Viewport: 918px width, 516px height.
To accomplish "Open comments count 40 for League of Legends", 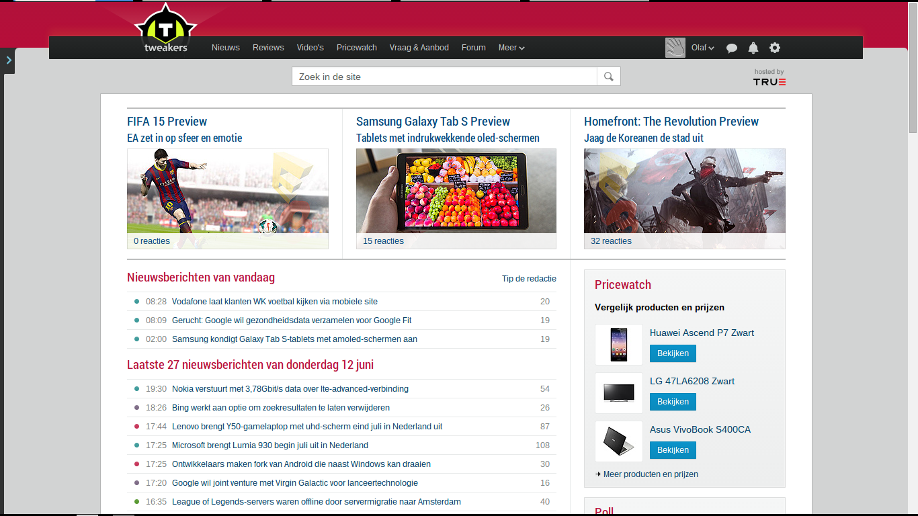I will [x=544, y=502].
